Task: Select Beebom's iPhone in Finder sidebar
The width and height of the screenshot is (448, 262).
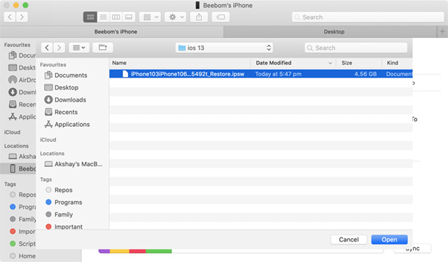Action: pyautogui.click(x=18, y=169)
